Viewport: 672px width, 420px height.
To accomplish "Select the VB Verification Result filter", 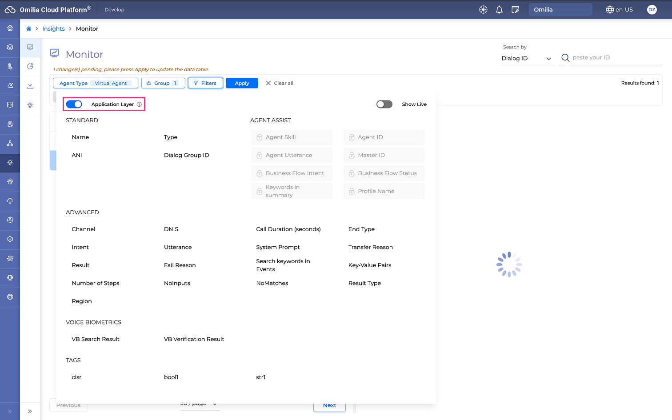I will 194,339.
